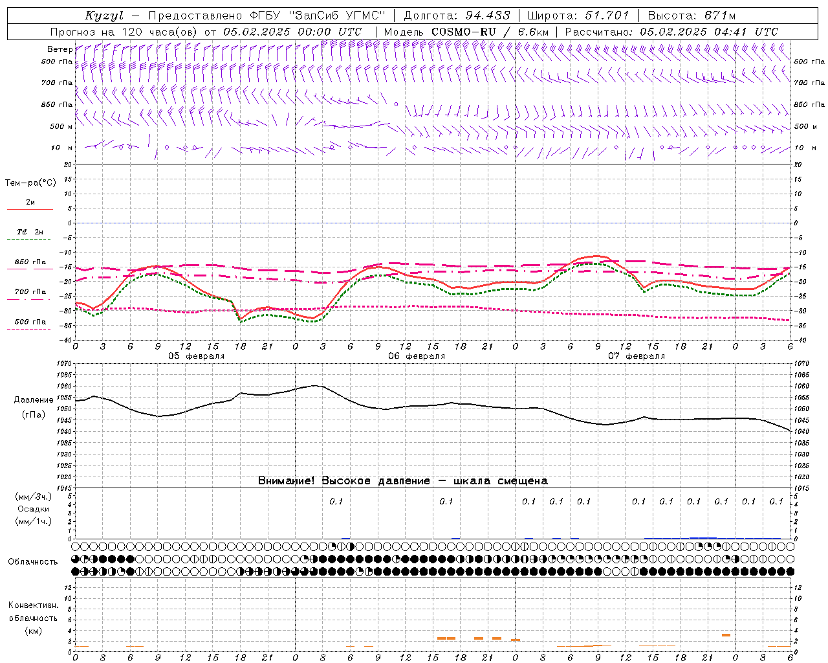Select the 06 февраля date label

[x=416, y=356]
